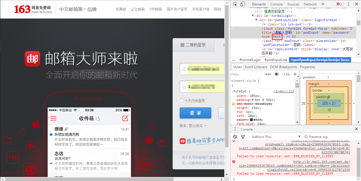Clear the console with the ban icon
This screenshot has width=361, height=181.
coord(235,137)
